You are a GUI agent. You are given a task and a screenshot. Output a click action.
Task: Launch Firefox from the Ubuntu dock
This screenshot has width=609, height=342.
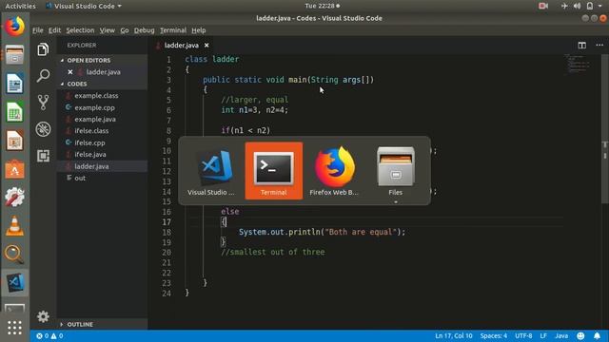(15, 26)
